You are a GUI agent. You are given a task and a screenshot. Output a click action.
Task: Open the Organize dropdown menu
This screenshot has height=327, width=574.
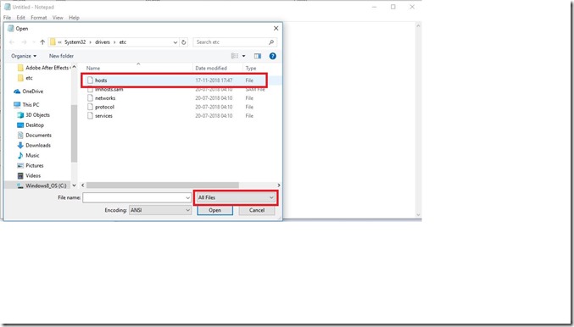(x=24, y=56)
